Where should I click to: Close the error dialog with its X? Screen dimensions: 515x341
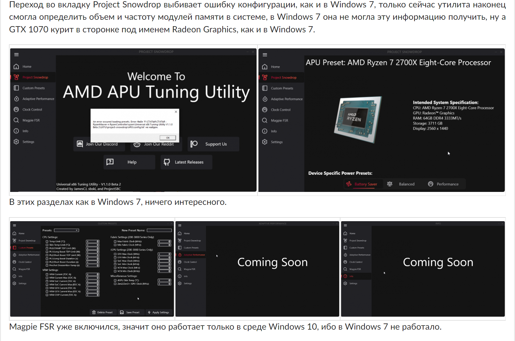coord(176,112)
